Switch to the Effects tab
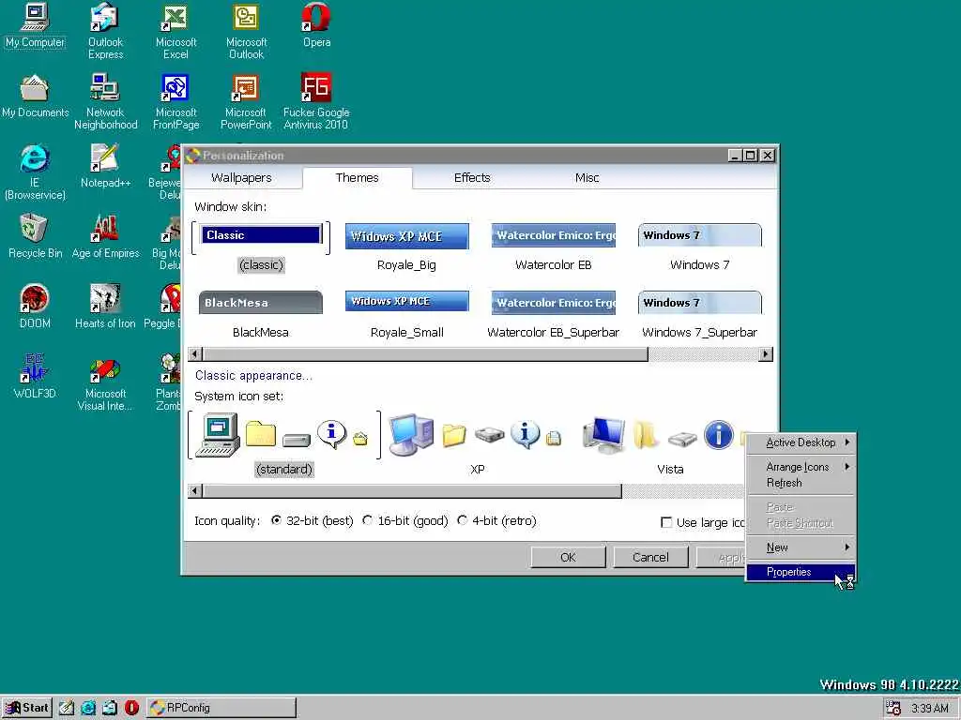Image resolution: width=961 pixels, height=720 pixels. [472, 178]
